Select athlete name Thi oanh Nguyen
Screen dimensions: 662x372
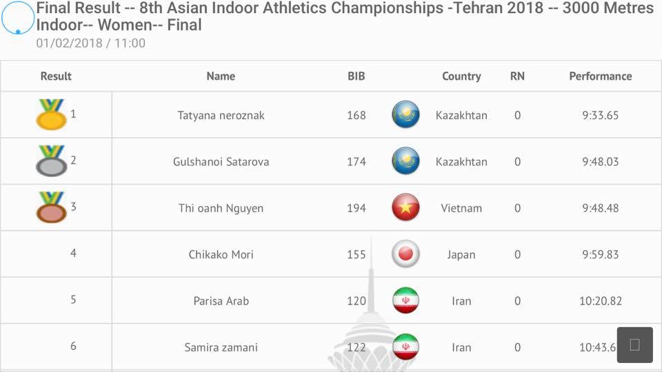click(x=221, y=208)
